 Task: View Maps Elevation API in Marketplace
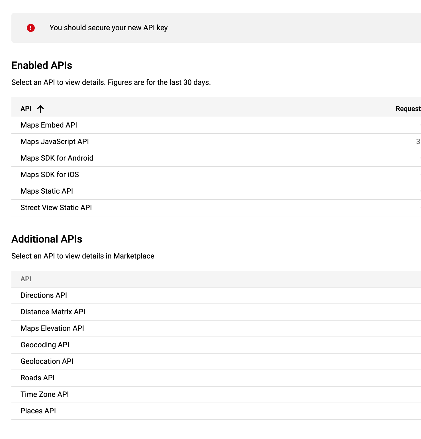52,328
